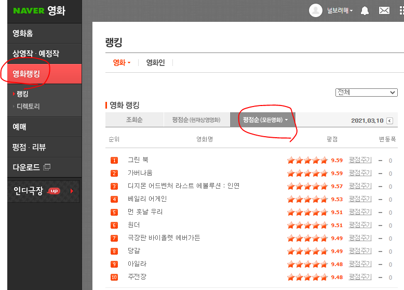Select the 디렉토리 submenu item
Screen dimensions: 404x290
point(28,106)
